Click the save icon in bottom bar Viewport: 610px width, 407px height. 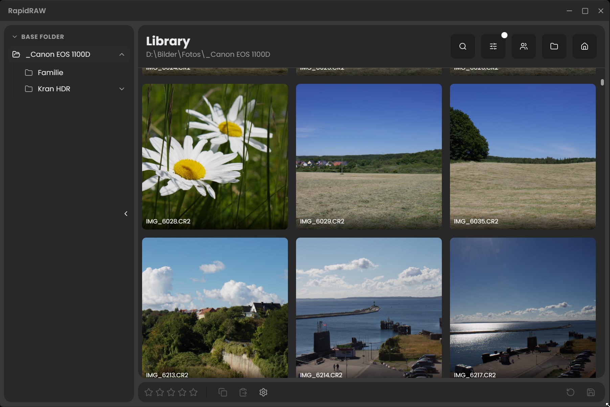(591, 392)
